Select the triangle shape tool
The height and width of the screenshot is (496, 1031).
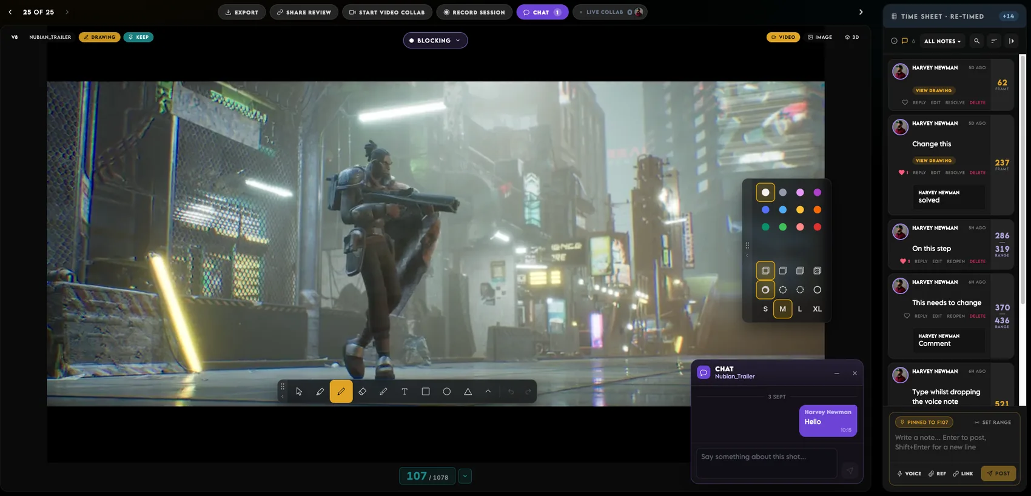468,392
